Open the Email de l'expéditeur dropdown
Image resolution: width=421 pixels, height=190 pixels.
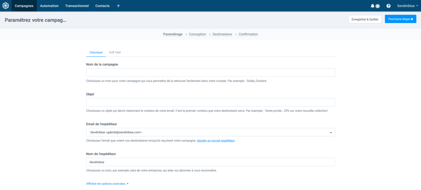tap(210, 132)
